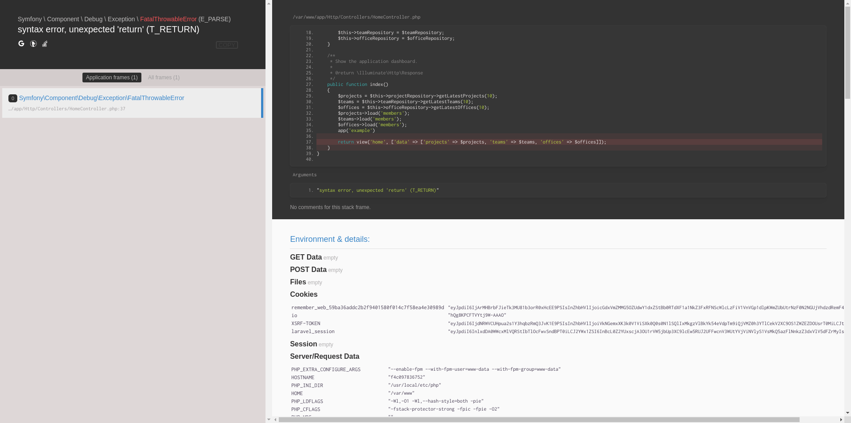The width and height of the screenshot is (851, 423).
Task: Search the error on DuckDuckGo
Action: [33, 44]
